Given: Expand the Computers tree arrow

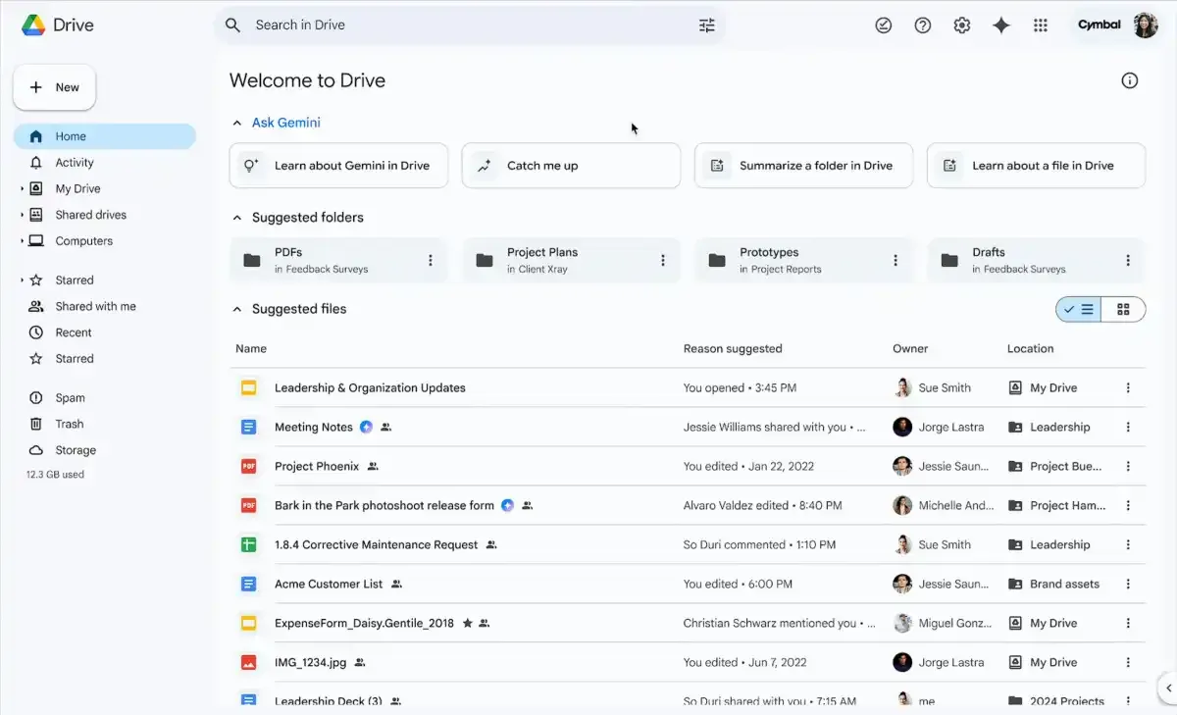Looking at the screenshot, I should (x=22, y=241).
